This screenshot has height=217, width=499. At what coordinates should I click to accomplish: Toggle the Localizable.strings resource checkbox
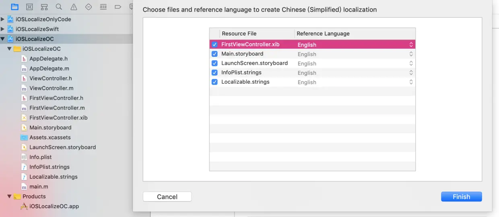tap(214, 82)
